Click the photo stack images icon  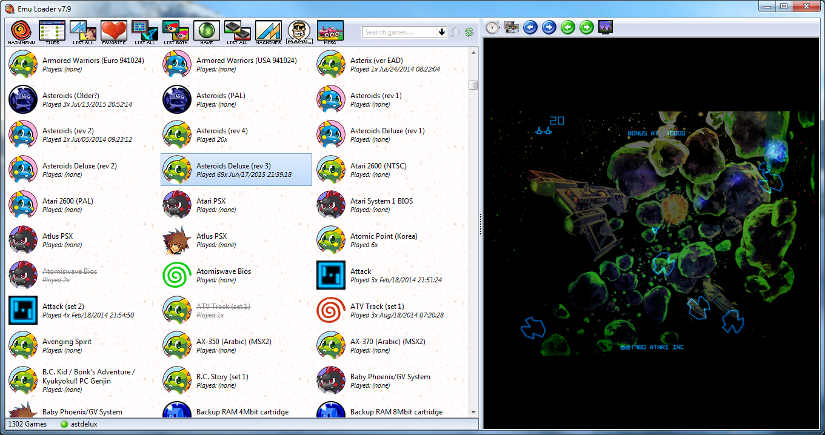(512, 27)
